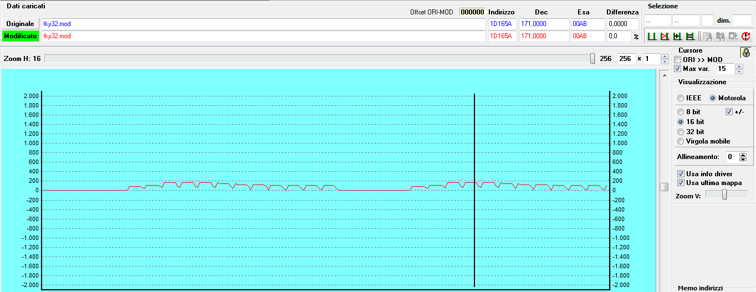Screen dimensions: 756x292
Task: Click the dim. size field
Action: tap(742, 20)
